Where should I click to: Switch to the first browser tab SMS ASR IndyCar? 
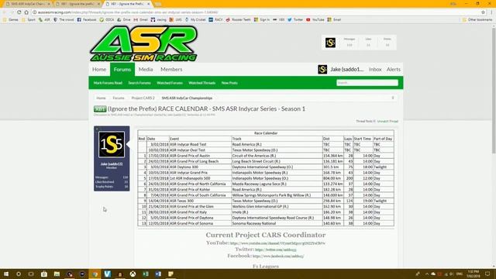(x=28, y=4)
